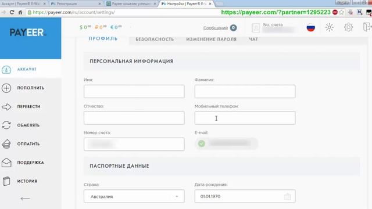This screenshot has width=372, height=209.
Task: Click the PAYEER logo
Action: click(x=28, y=33)
